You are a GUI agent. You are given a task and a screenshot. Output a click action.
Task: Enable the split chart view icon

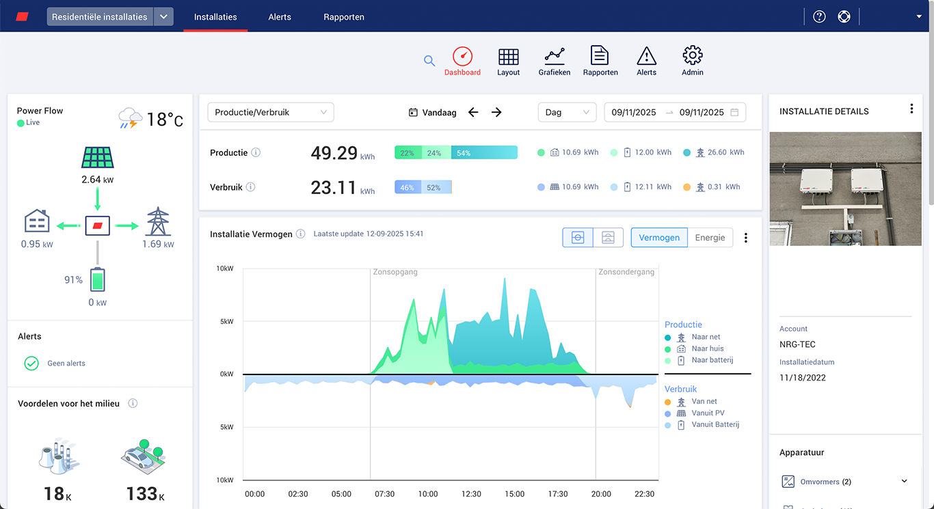pyautogui.click(x=607, y=237)
